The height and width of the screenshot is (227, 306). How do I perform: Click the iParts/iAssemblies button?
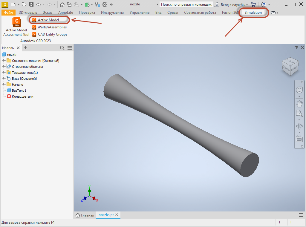point(49,27)
